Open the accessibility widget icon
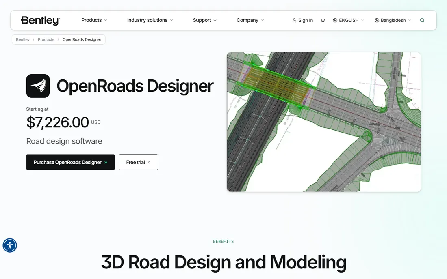The image size is (447, 279). pyautogui.click(x=10, y=245)
